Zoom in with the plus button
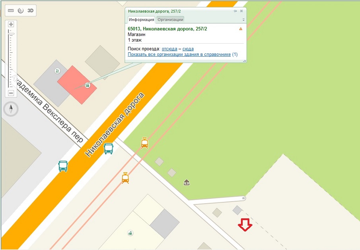This screenshot has width=360, height=250. 11,24
